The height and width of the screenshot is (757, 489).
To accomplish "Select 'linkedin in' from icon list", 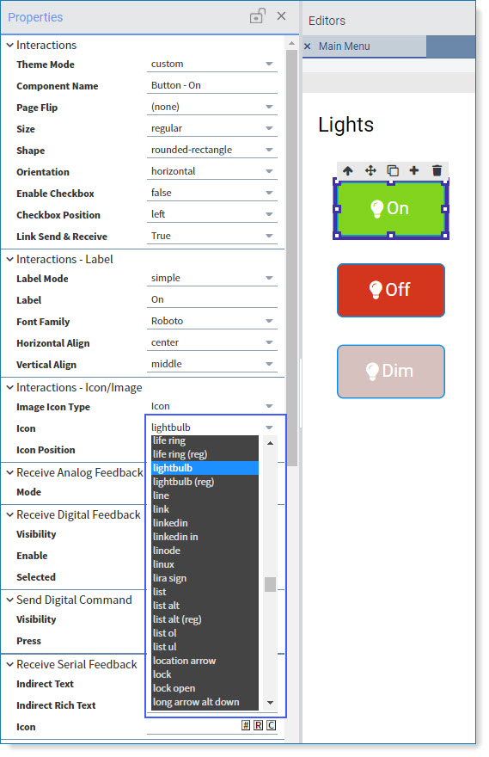I will pyautogui.click(x=205, y=537).
